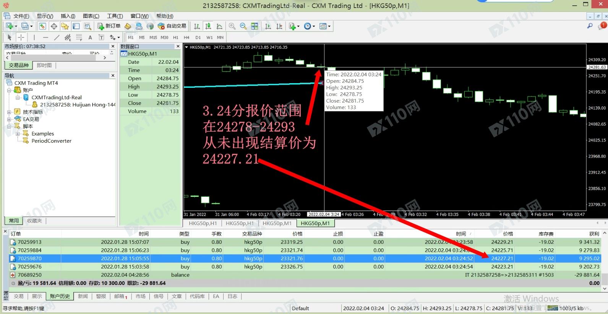The height and width of the screenshot is (314, 608).
Task: Select the Fibonacci retracement tool
Action: pyautogui.click(x=79, y=37)
